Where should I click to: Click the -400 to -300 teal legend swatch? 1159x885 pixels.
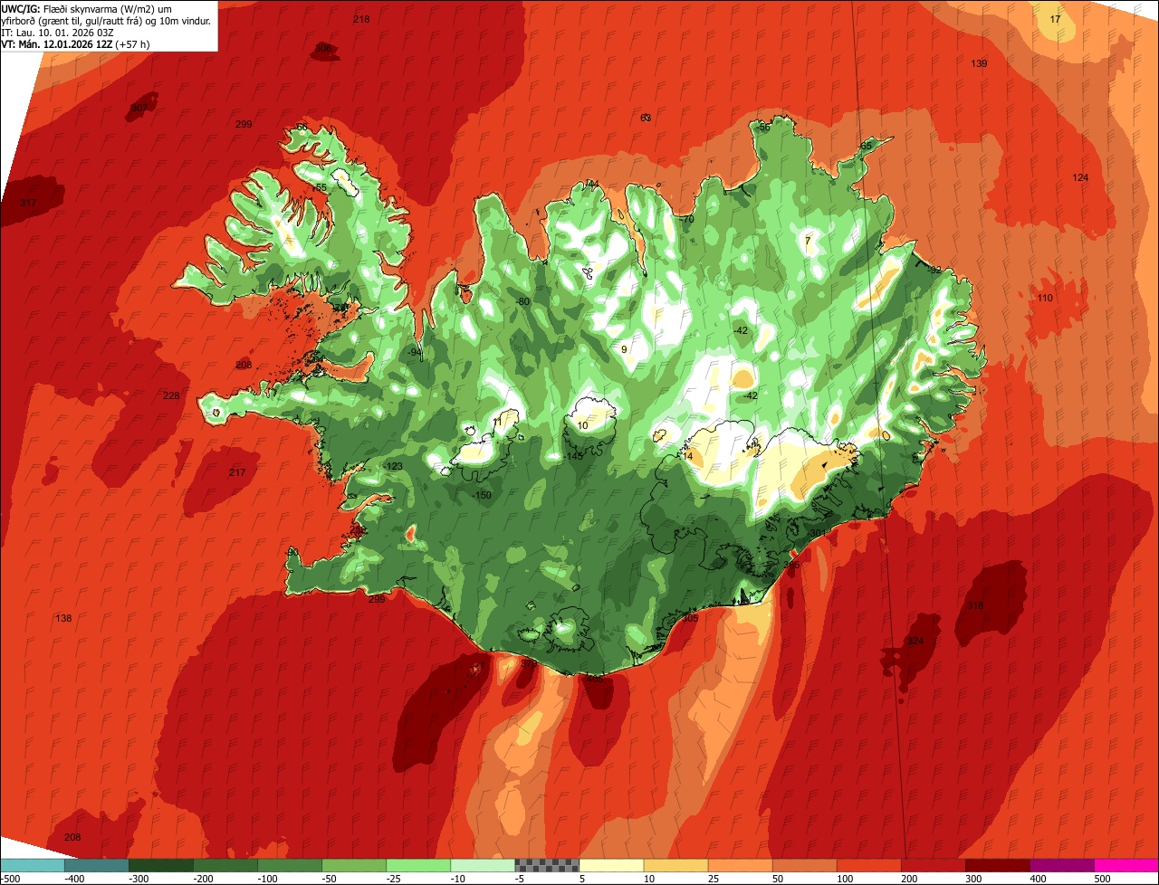pyautogui.click(x=96, y=865)
